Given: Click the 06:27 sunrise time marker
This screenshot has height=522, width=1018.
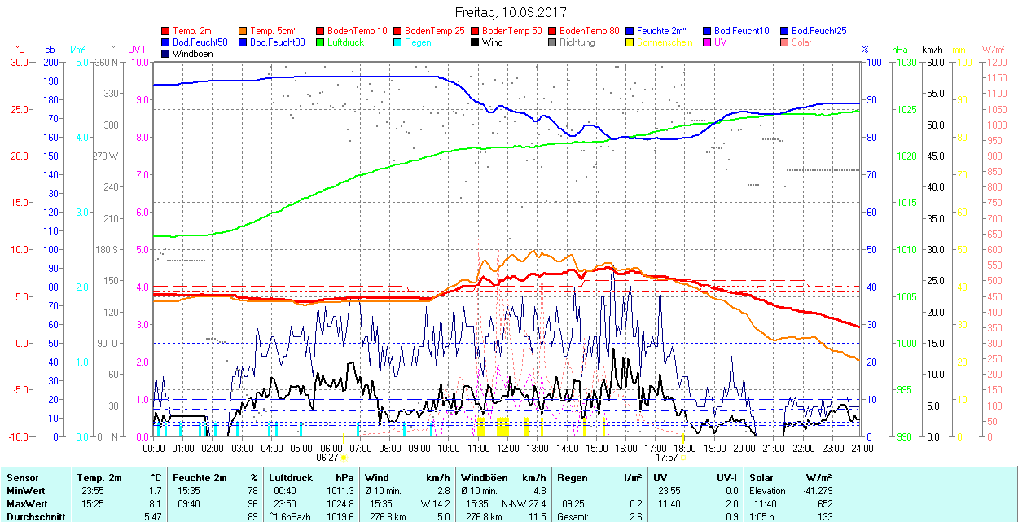Looking at the screenshot, I should click(x=327, y=458).
